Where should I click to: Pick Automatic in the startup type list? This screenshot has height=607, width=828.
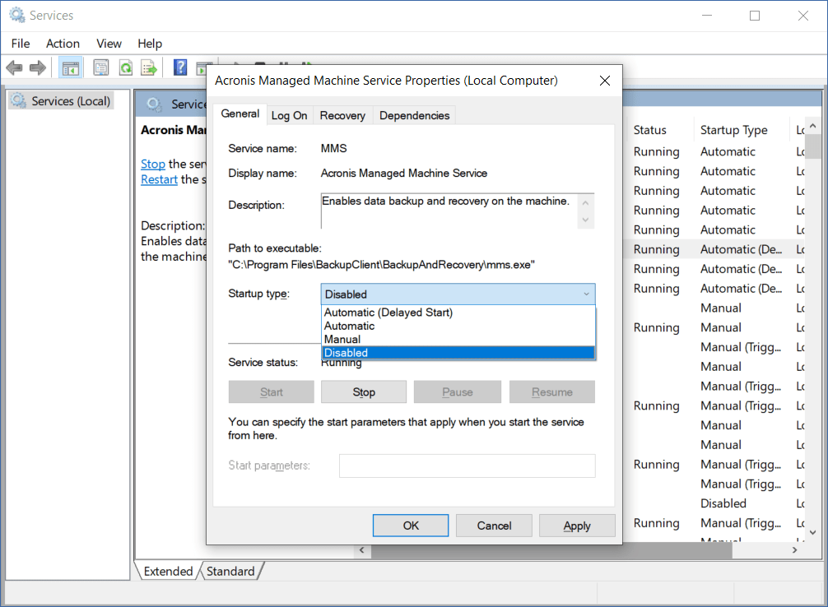coord(349,326)
